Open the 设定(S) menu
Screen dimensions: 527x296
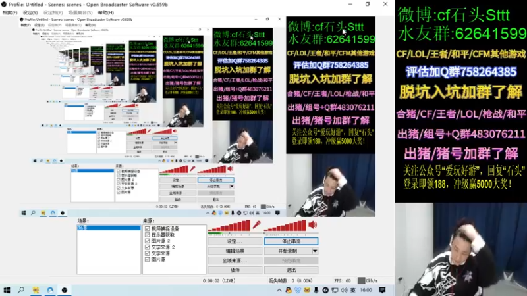point(30,12)
